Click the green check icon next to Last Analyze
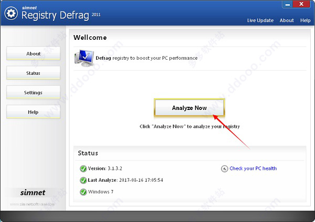This screenshot has height=222, width=315. tap(83, 180)
